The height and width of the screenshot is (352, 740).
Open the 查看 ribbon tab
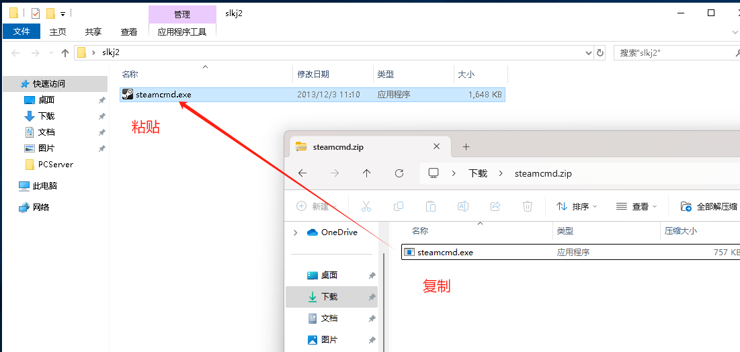click(x=129, y=32)
